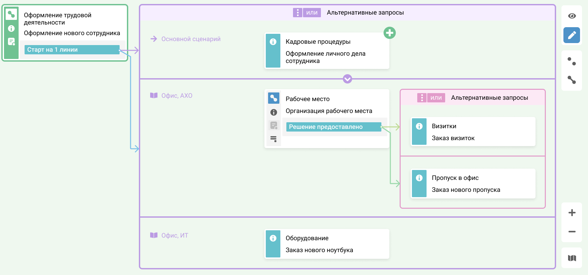
Task: Zoom in with the plus button
Action: pyautogui.click(x=572, y=213)
